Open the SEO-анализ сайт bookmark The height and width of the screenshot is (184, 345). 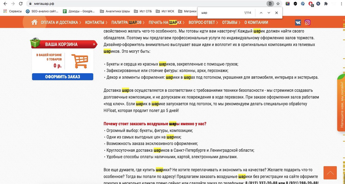coord(42,11)
